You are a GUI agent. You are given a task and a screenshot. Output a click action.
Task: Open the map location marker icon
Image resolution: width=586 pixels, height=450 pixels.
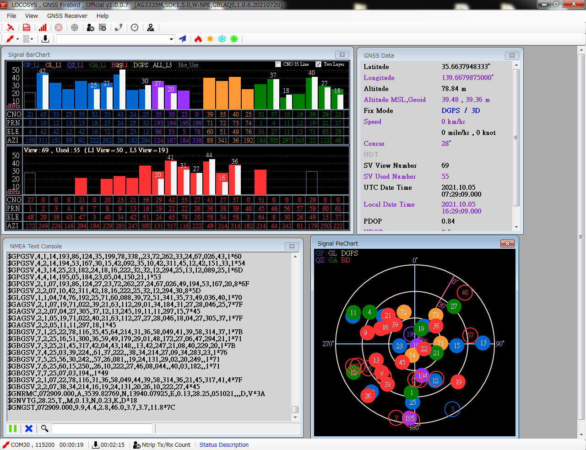(x=151, y=27)
